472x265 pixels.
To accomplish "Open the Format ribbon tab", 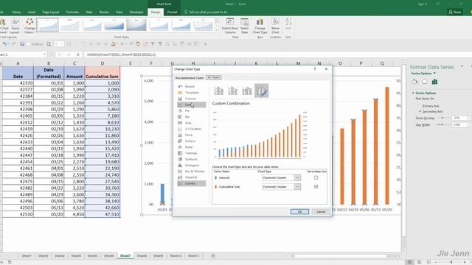I will pos(172,12).
